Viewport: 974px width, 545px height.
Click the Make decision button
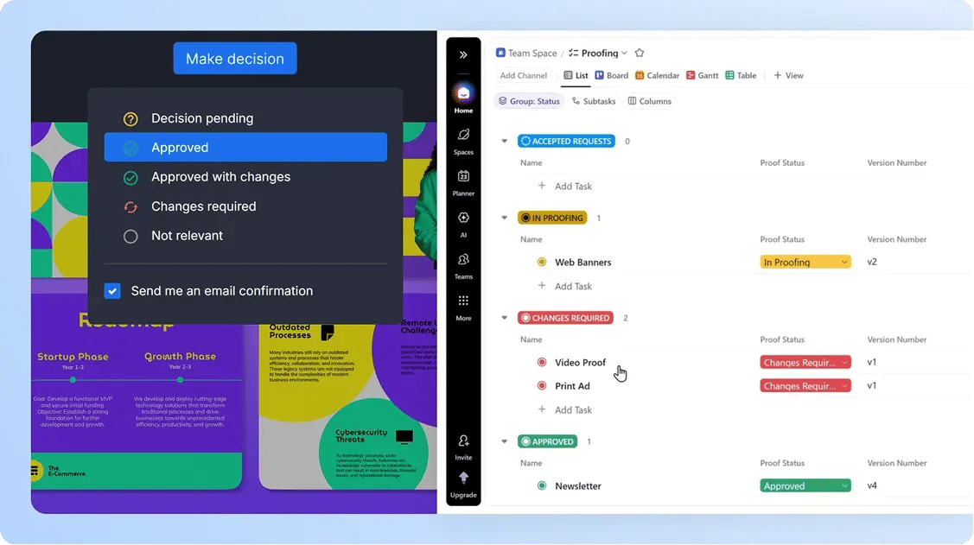235,59
